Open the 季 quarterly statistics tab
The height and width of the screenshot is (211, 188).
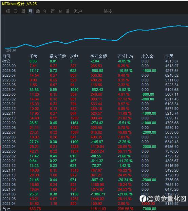click(x=38, y=11)
